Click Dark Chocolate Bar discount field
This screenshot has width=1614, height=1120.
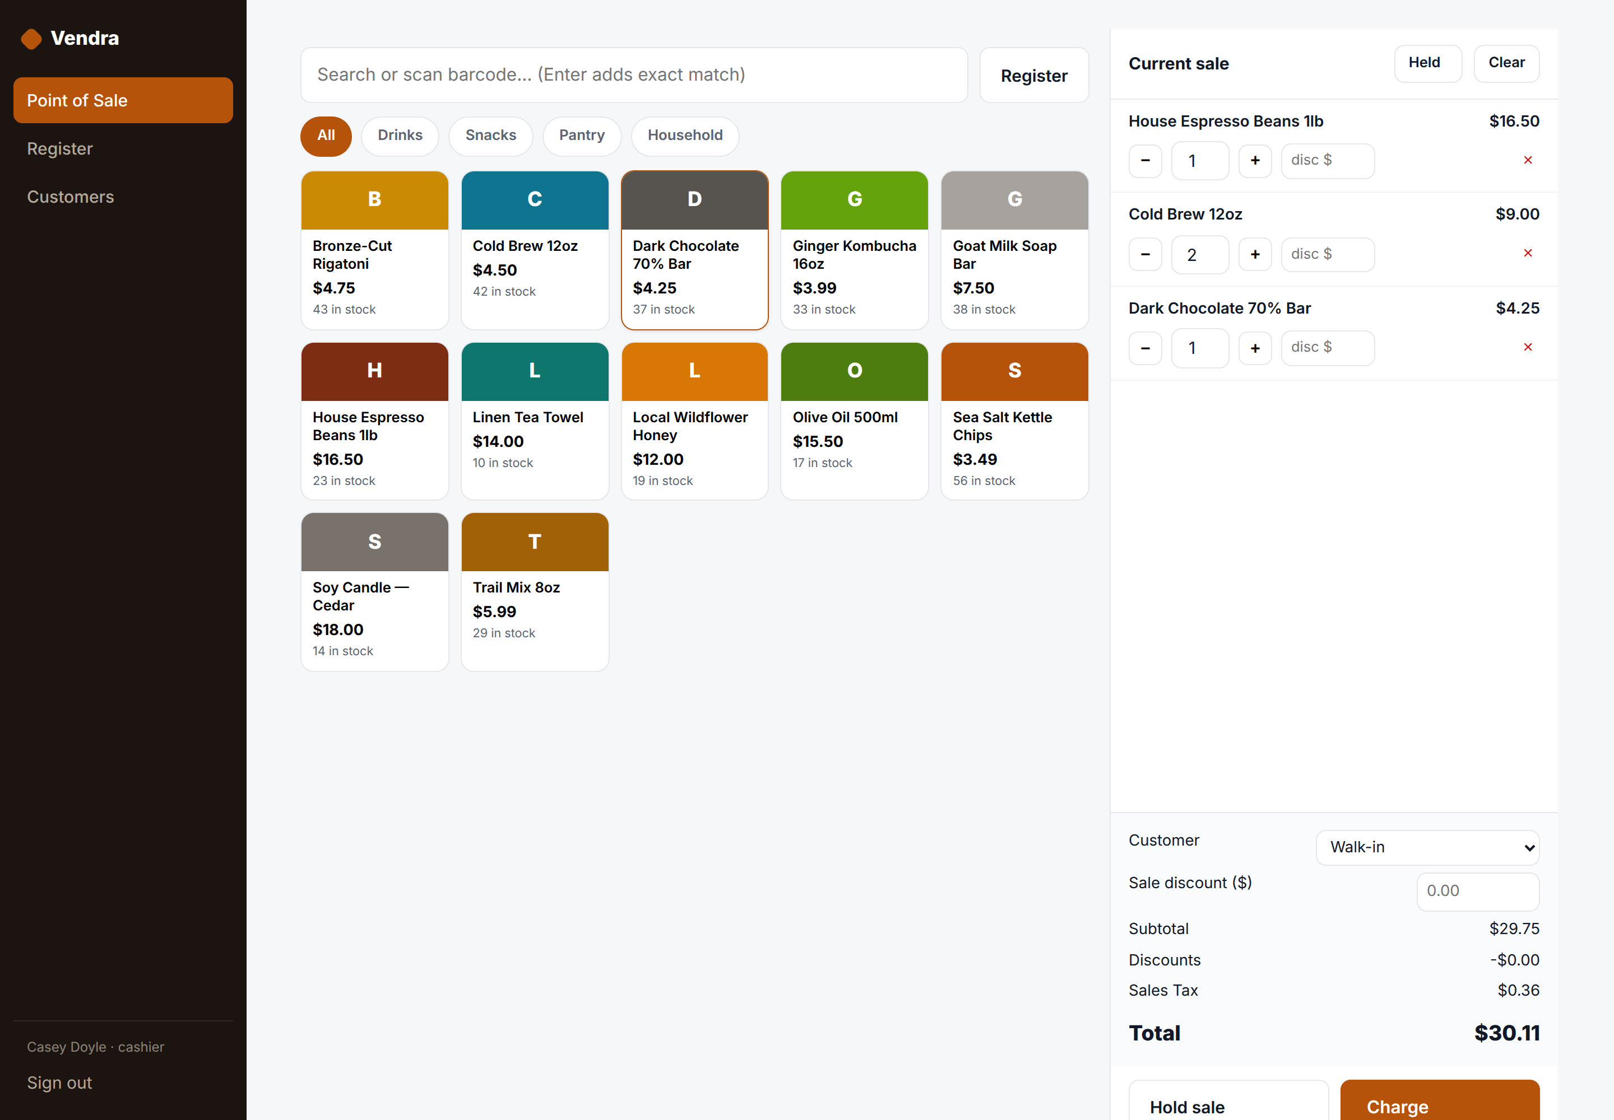coord(1328,348)
